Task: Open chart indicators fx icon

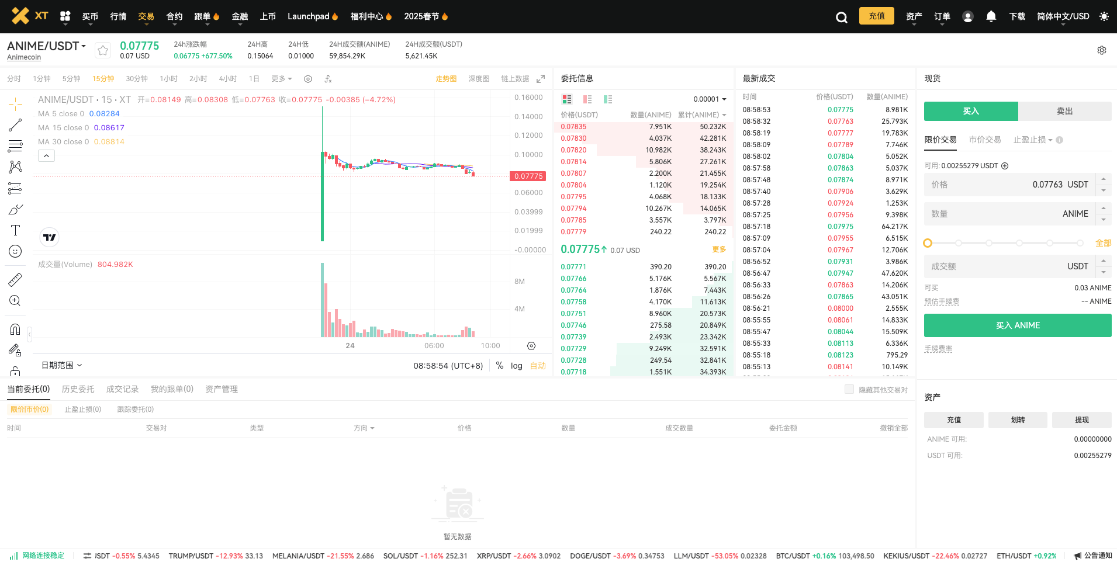Action: click(x=328, y=79)
